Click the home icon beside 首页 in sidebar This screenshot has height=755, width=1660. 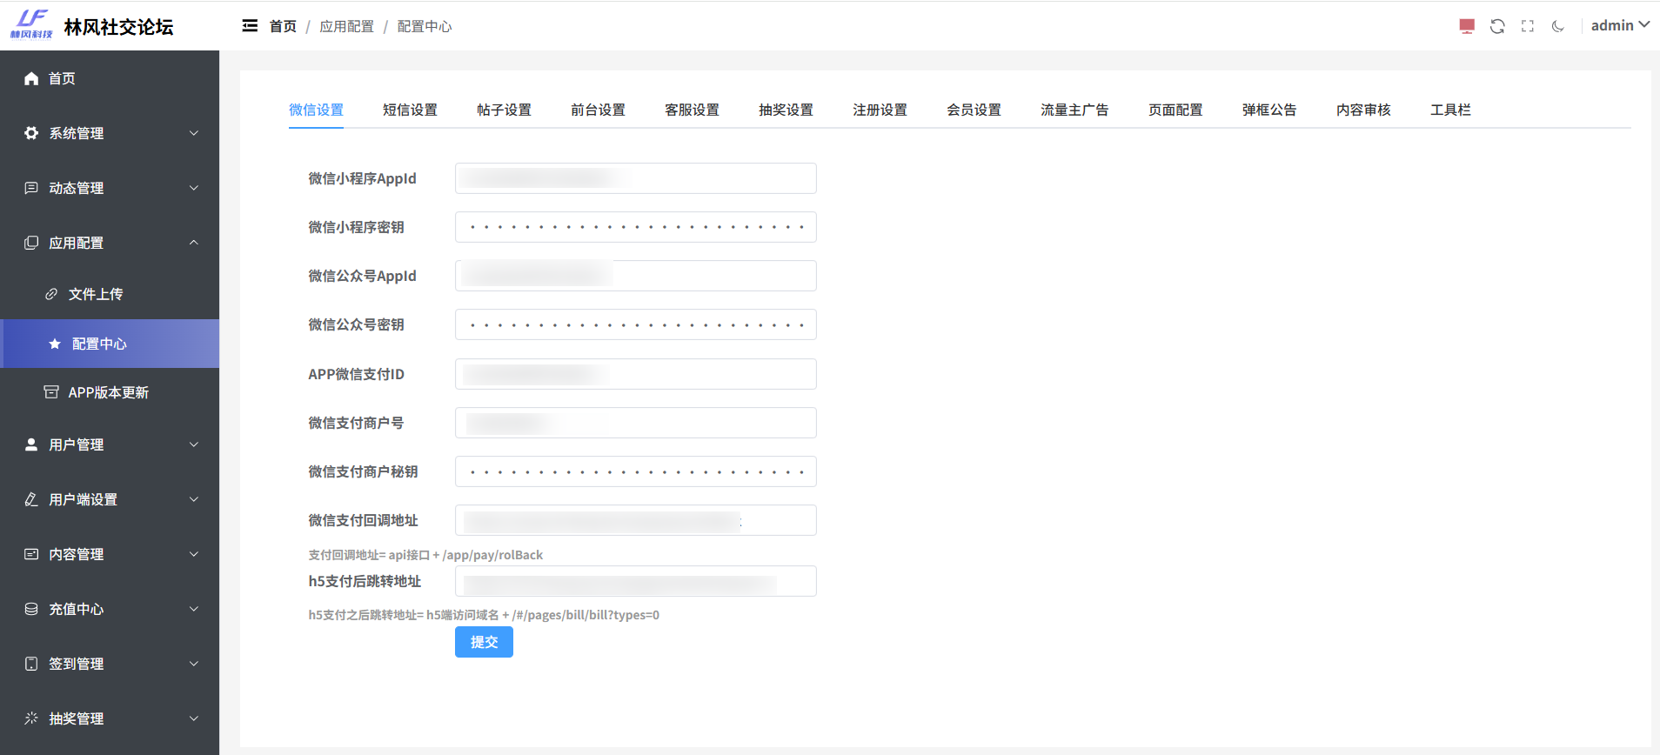click(x=31, y=78)
